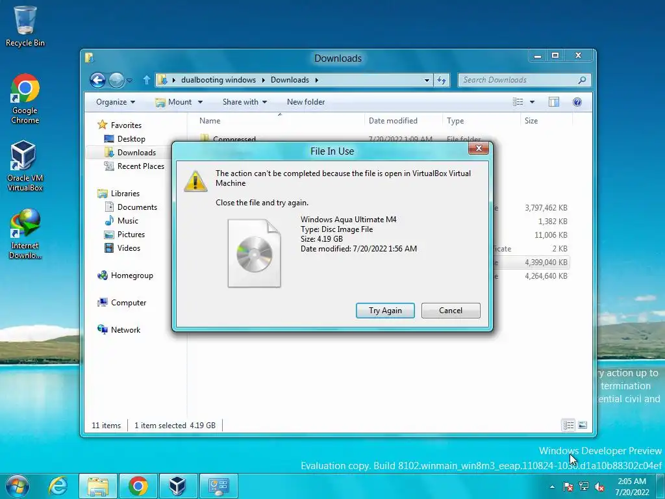Expand path arrow after dualbooting windows

tap(264, 80)
